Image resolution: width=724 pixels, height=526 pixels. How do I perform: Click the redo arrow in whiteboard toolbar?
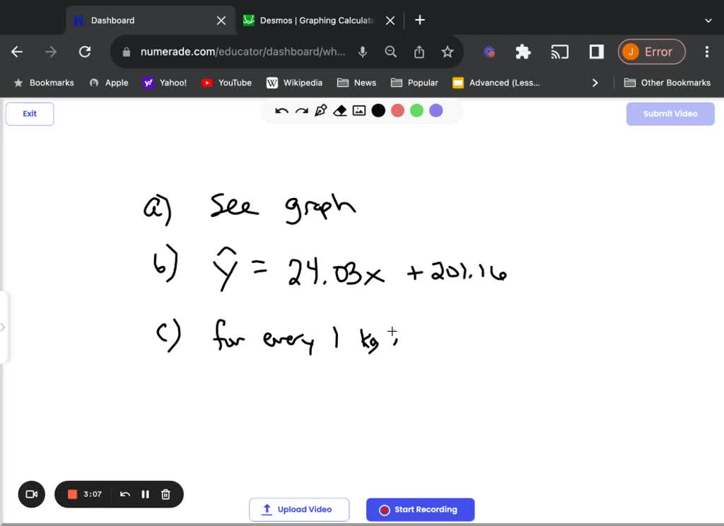[x=301, y=111]
